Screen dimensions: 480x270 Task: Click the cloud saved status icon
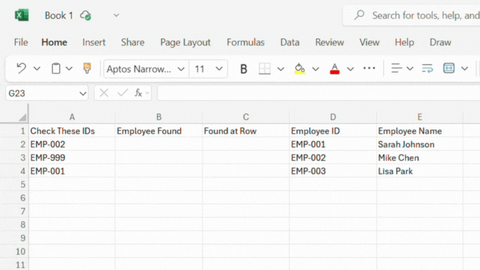coord(86,15)
